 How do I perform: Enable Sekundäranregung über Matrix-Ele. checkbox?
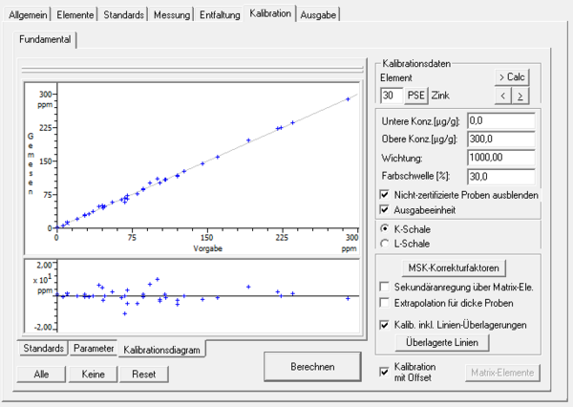coord(385,287)
